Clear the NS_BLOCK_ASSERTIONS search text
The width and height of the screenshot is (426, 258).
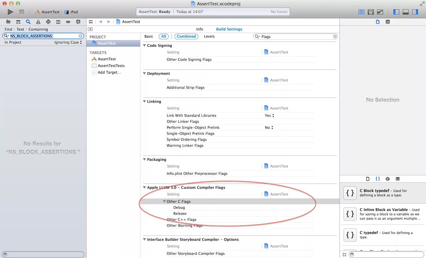tap(81, 36)
